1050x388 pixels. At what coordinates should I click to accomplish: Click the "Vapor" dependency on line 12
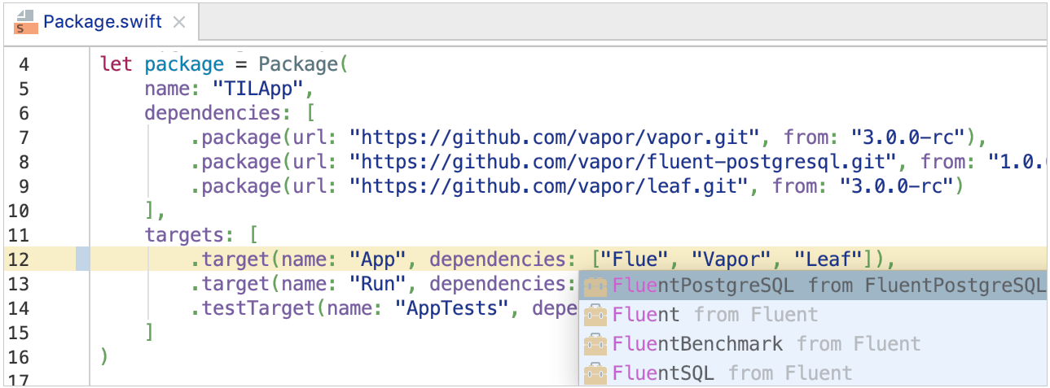731,260
